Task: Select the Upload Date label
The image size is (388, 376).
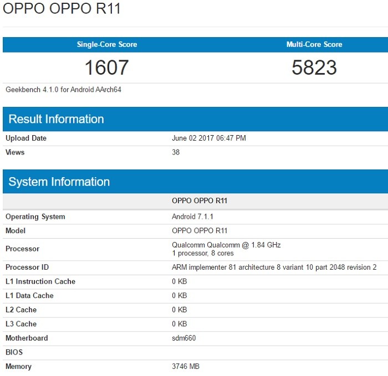Action: coord(26,138)
